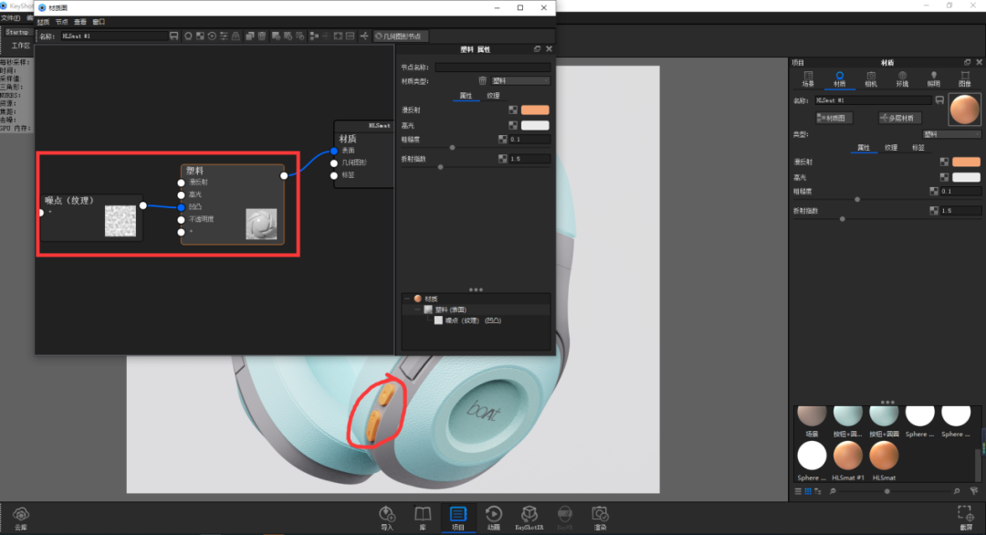Click the trash icon beside material type dropdown
Viewport: 986px width, 535px height.
coord(482,80)
